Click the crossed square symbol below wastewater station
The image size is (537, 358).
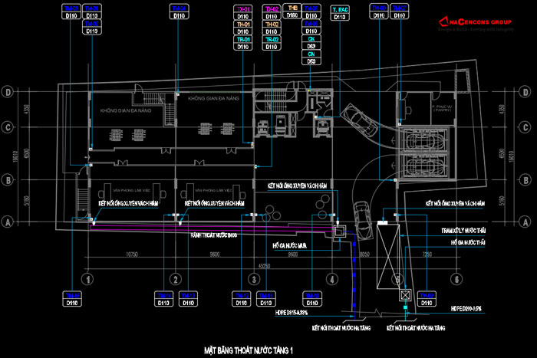click(404, 296)
